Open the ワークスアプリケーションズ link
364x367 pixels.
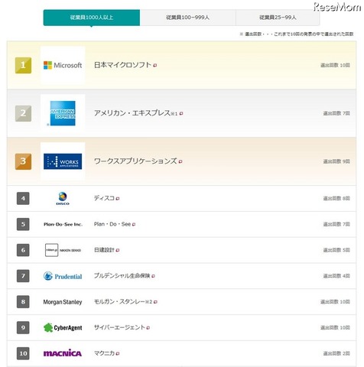click(135, 161)
